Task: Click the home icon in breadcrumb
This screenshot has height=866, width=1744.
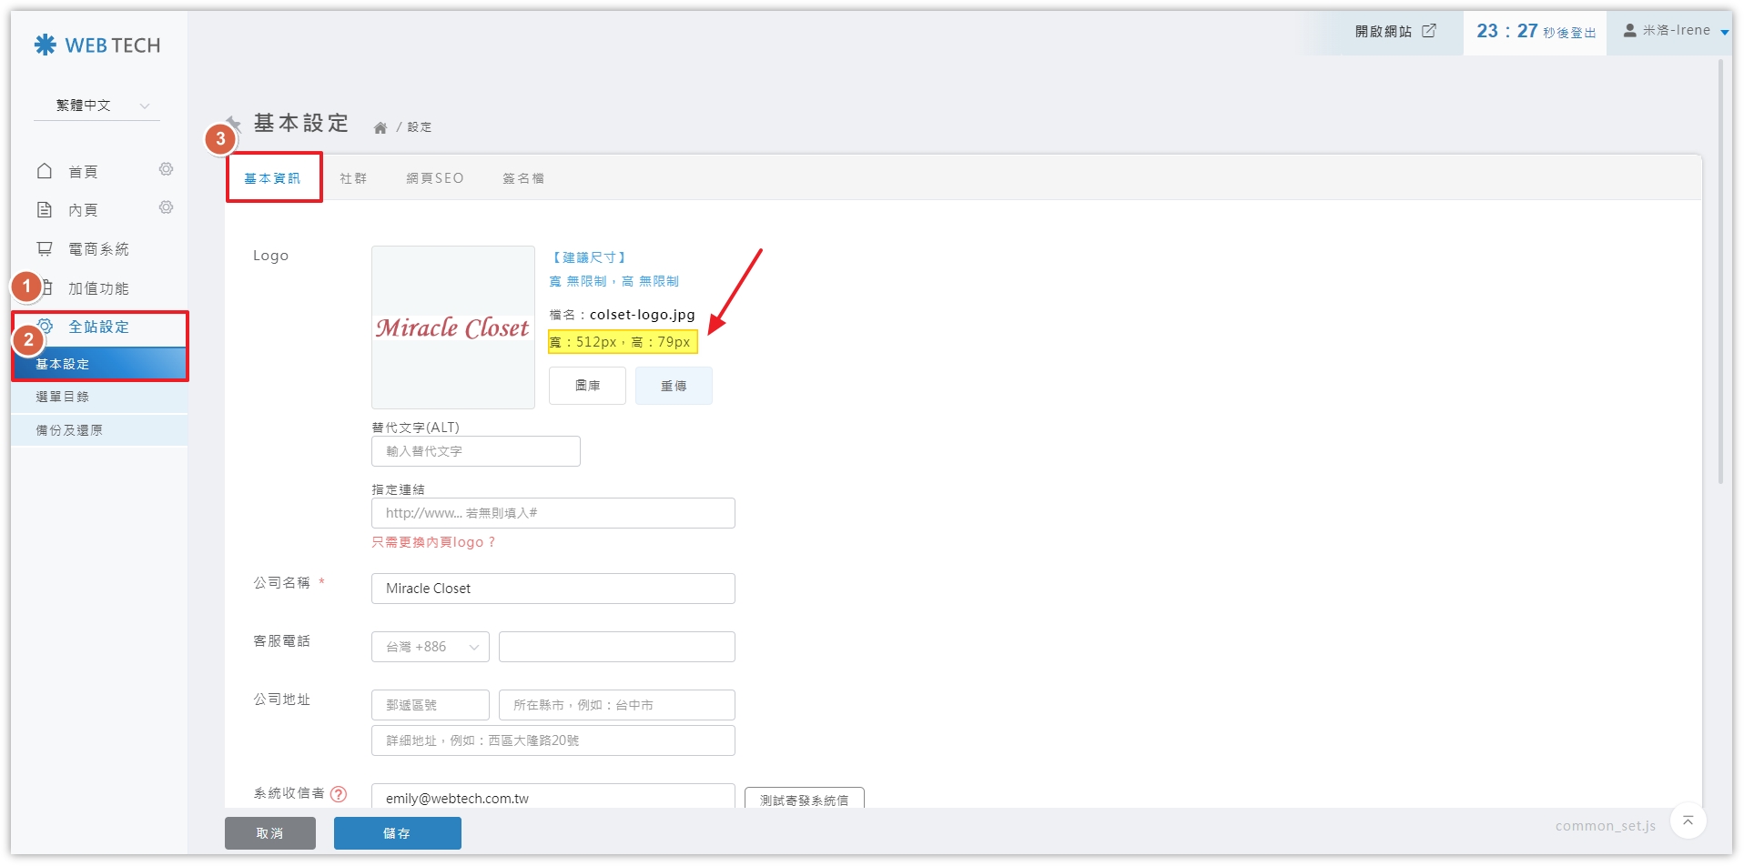Action: pos(380,127)
